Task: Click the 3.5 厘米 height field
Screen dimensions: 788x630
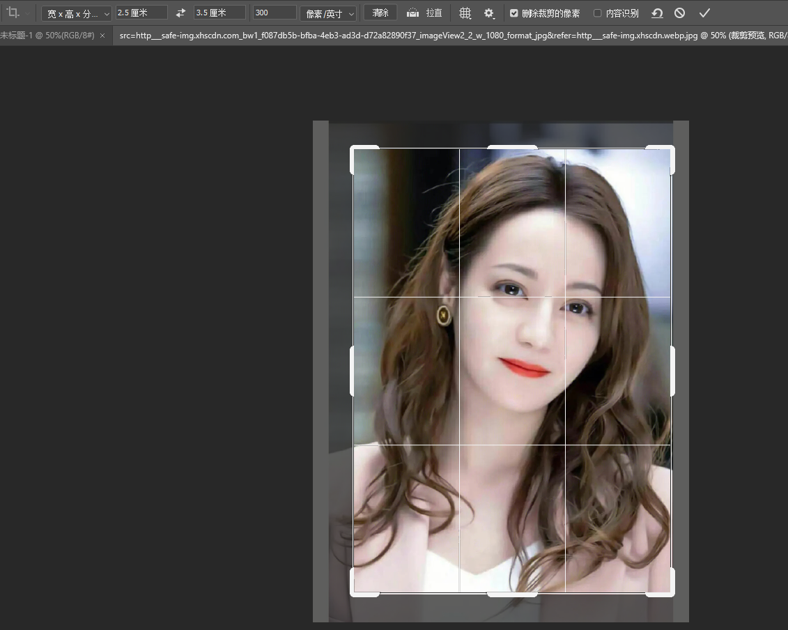Action: (x=219, y=13)
